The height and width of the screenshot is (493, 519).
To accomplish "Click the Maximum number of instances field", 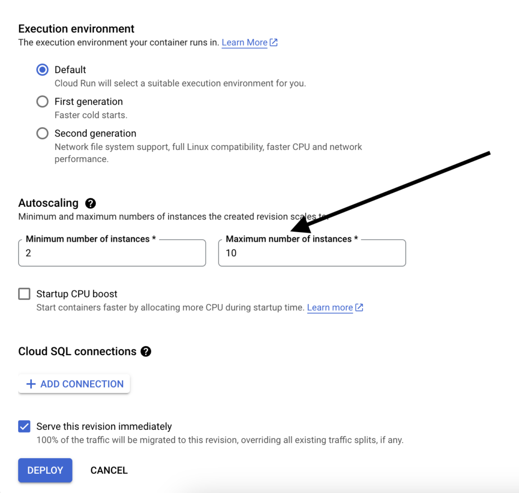I will tap(312, 253).
